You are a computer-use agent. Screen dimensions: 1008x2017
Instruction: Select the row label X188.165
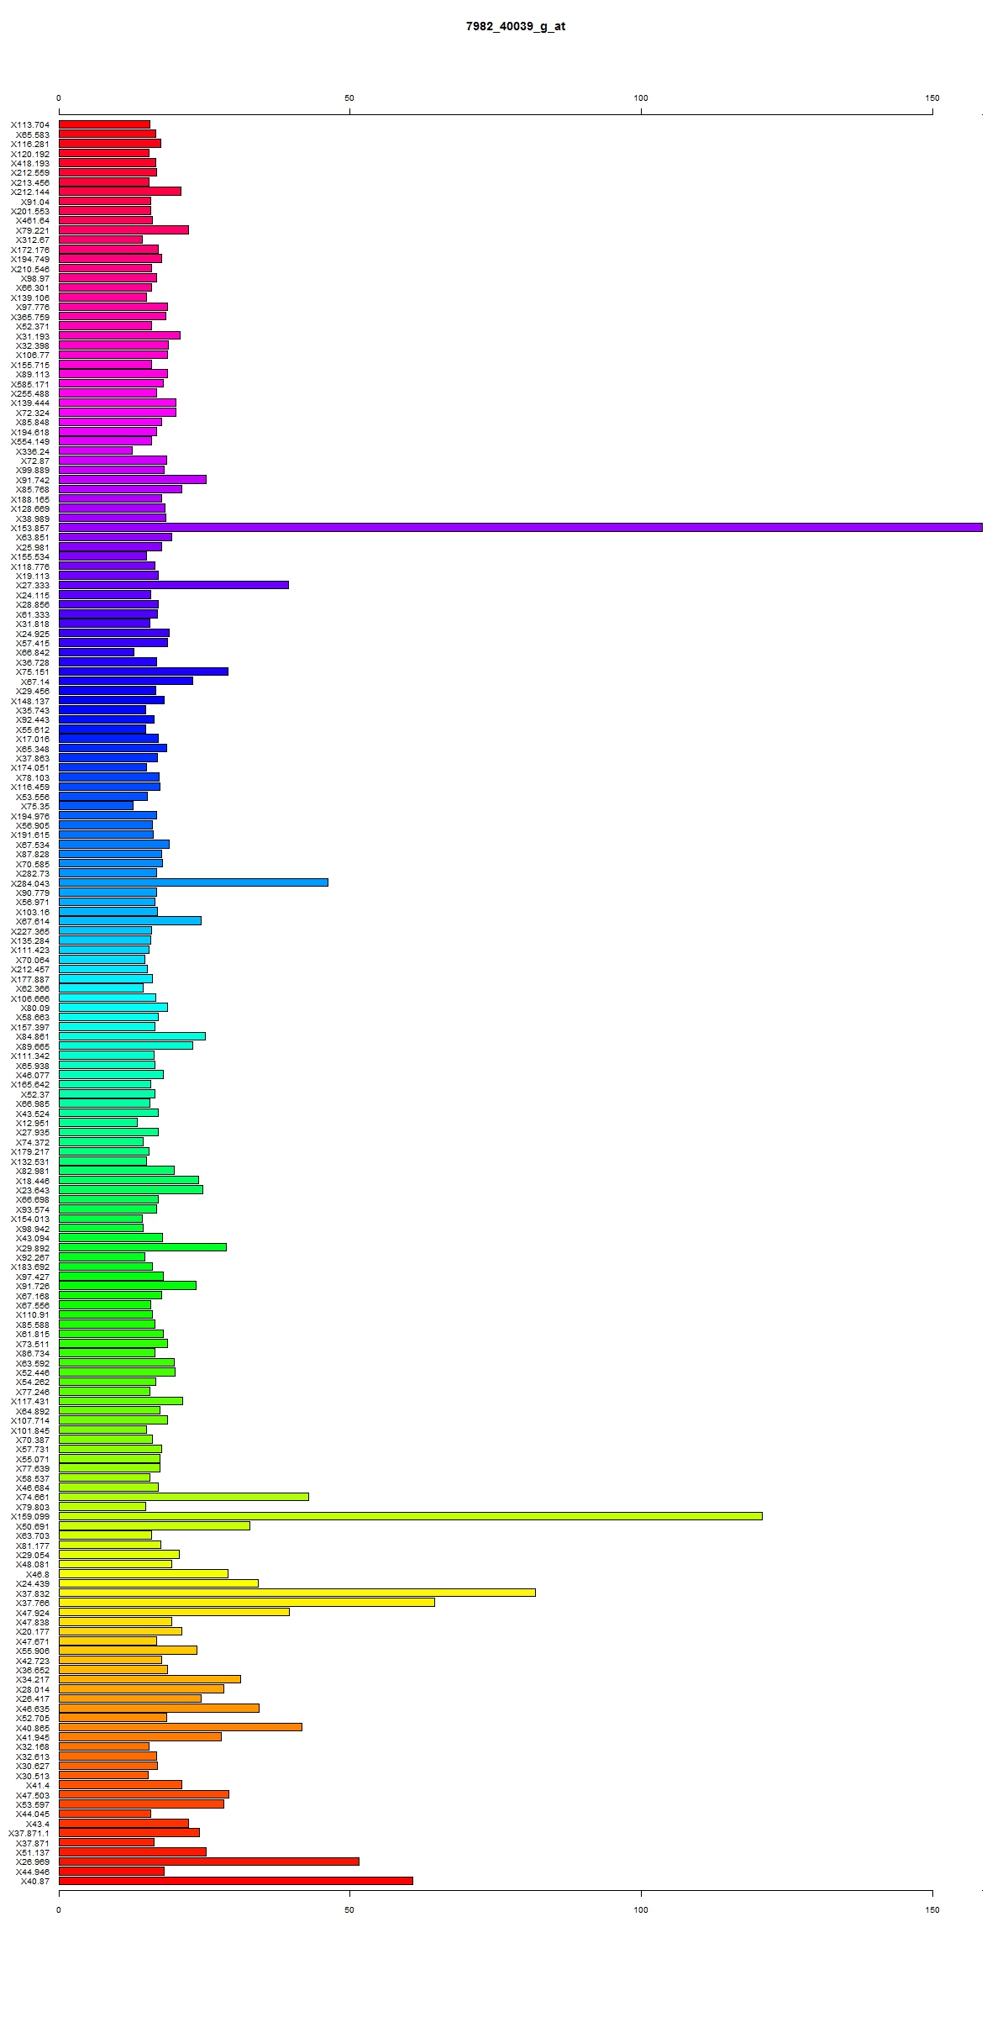pyautogui.click(x=30, y=499)
